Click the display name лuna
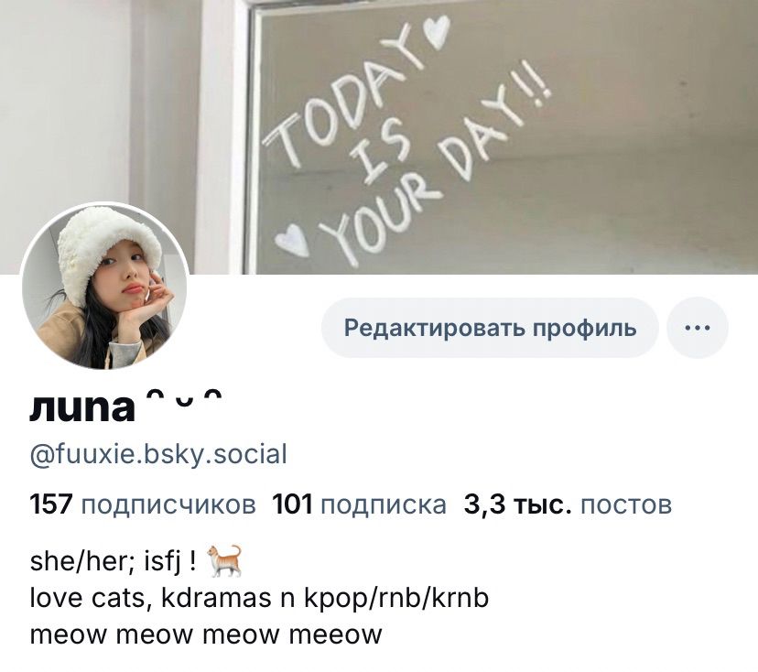This screenshot has width=758, height=672. 82,409
